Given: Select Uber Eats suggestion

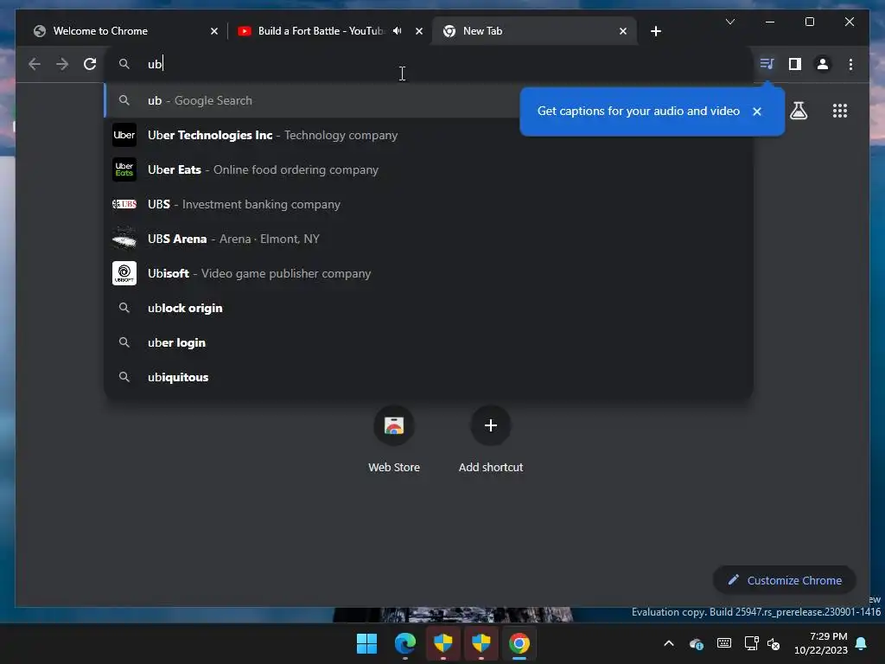Looking at the screenshot, I should 429,169.
